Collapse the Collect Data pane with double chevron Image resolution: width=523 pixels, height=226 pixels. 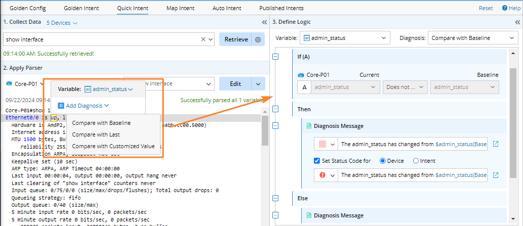click(x=264, y=22)
